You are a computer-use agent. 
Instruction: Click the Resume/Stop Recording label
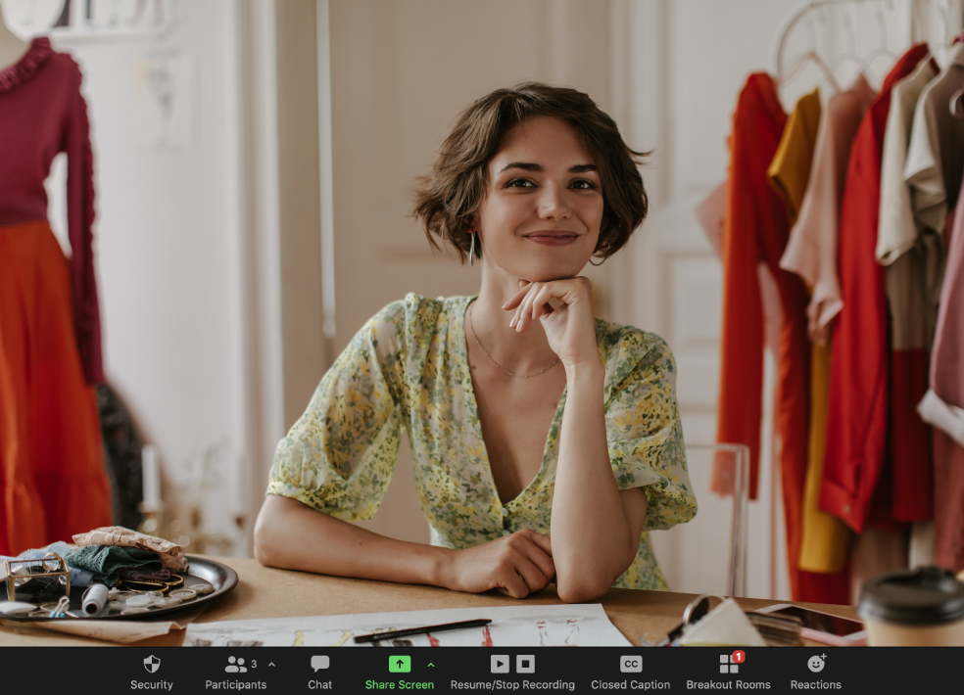(x=512, y=684)
